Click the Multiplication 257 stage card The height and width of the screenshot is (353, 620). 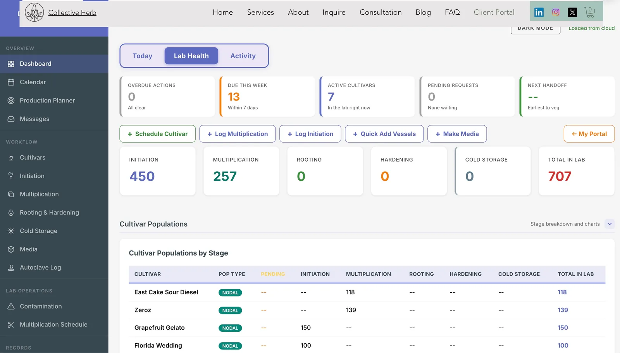[241, 171]
